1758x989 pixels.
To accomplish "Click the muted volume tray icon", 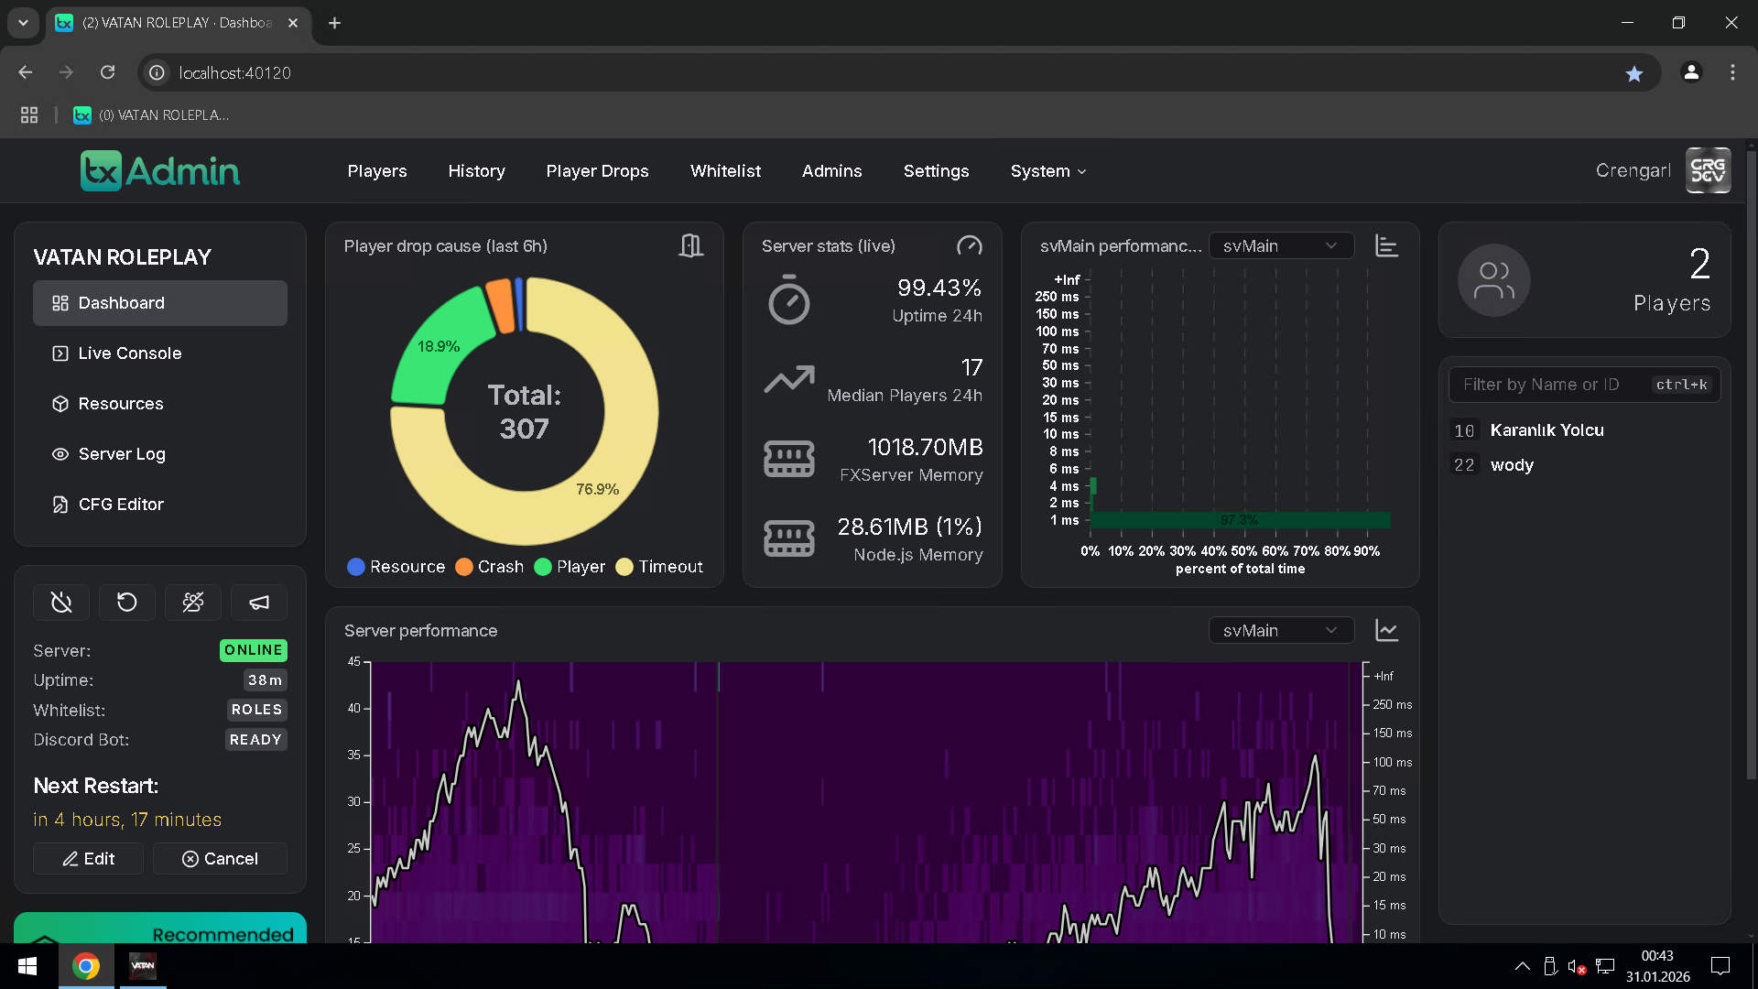I will (x=1577, y=966).
